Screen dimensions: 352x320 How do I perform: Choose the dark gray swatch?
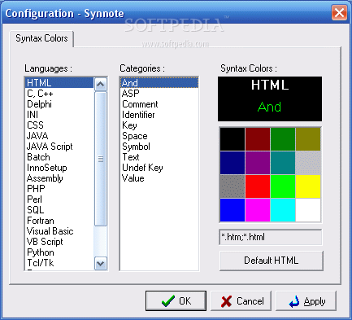pyautogui.click(x=232, y=186)
